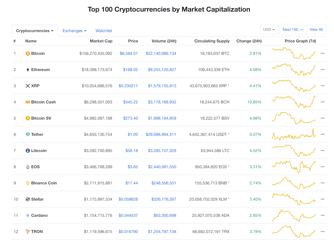Open XRP volume link $1,579,755,913
This screenshot has width=334, height=240.
click(162, 86)
